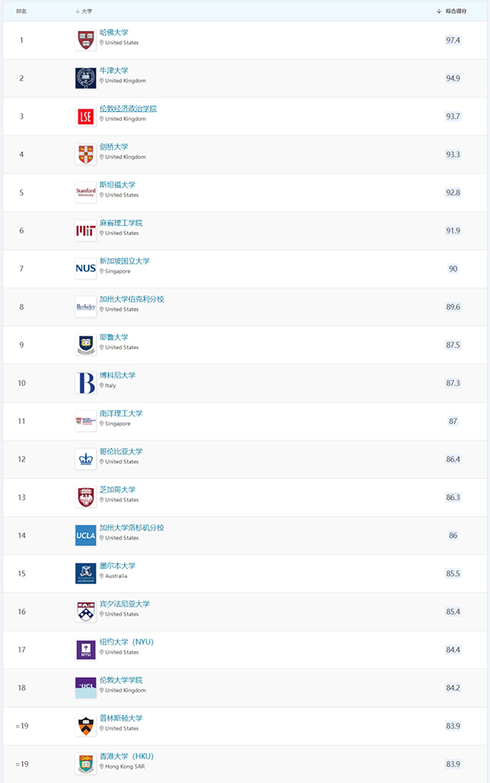The width and height of the screenshot is (490, 783).
Task: Click the MIT logo icon
Action: pos(86,231)
